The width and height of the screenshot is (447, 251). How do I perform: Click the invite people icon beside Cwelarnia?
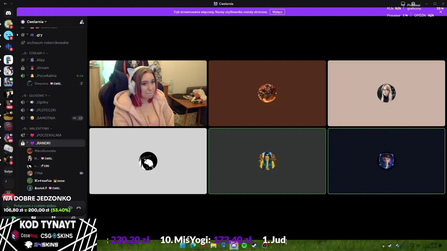tap(82, 22)
